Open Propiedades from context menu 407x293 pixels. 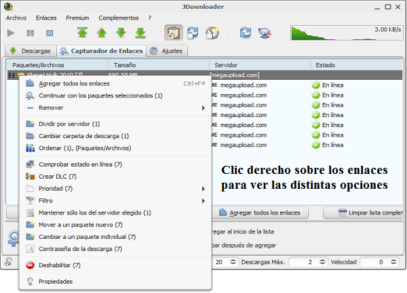coord(115,281)
